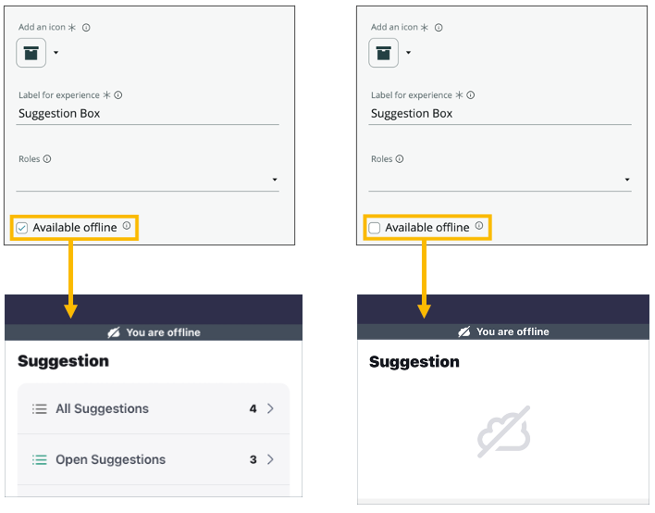Screen dimensions: 655x513
Task: Click info icon next to left 'Label for experience'
Action: pyautogui.click(x=118, y=95)
